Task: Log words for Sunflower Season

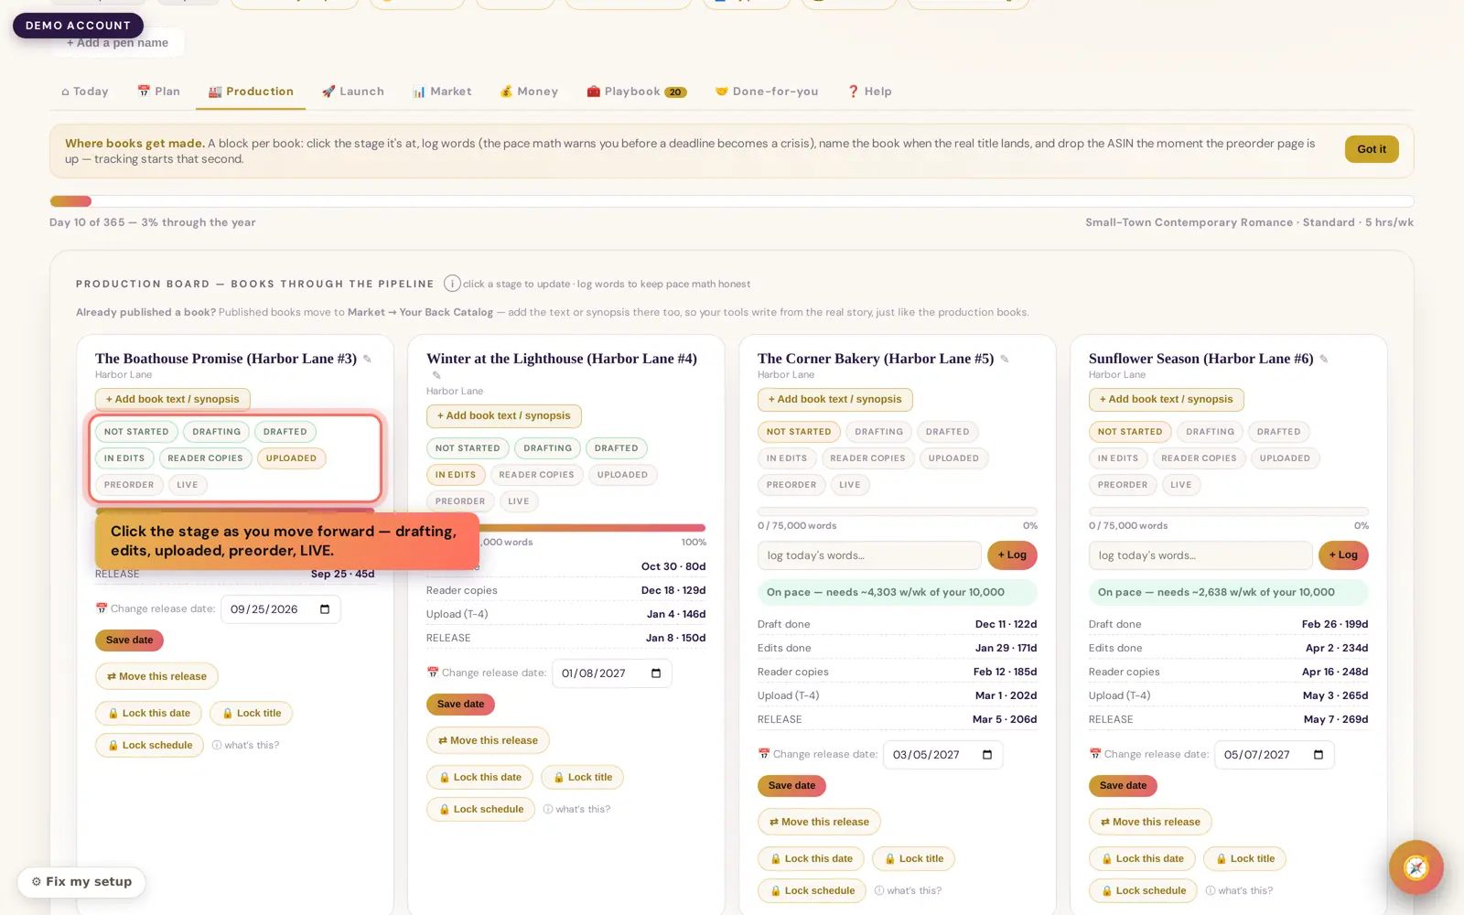Action: [x=1343, y=555]
